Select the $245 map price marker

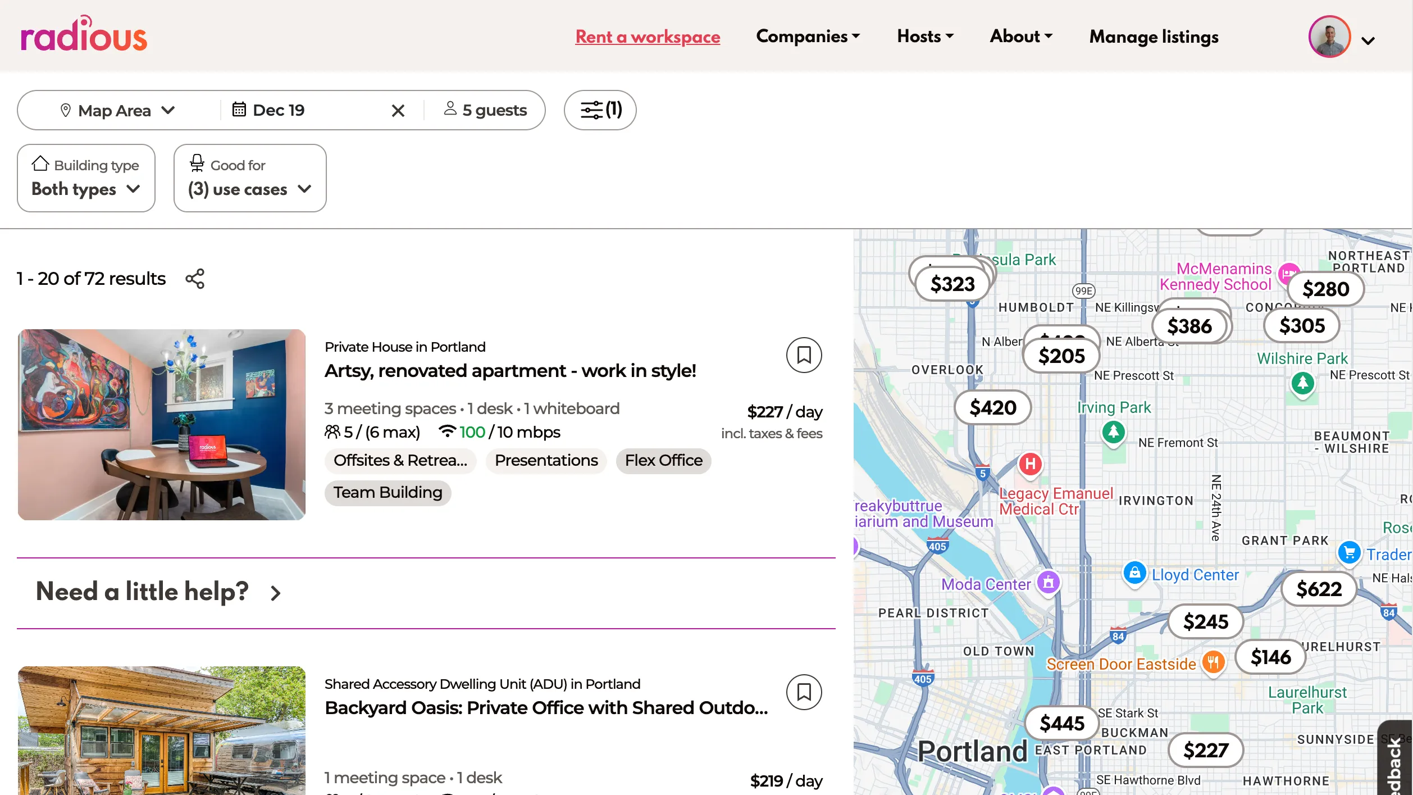pyautogui.click(x=1206, y=621)
